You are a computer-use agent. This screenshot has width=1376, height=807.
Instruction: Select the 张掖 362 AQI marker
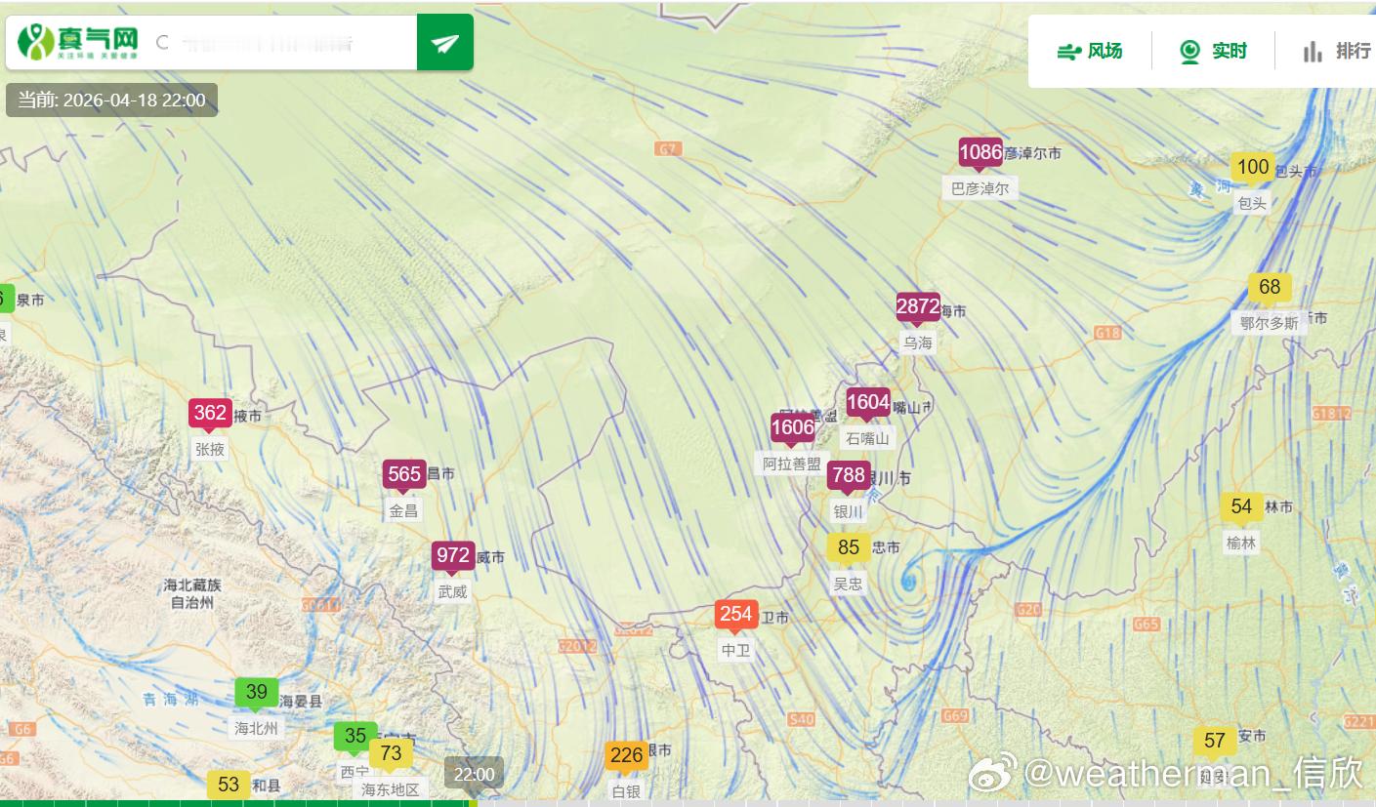pyautogui.click(x=210, y=414)
